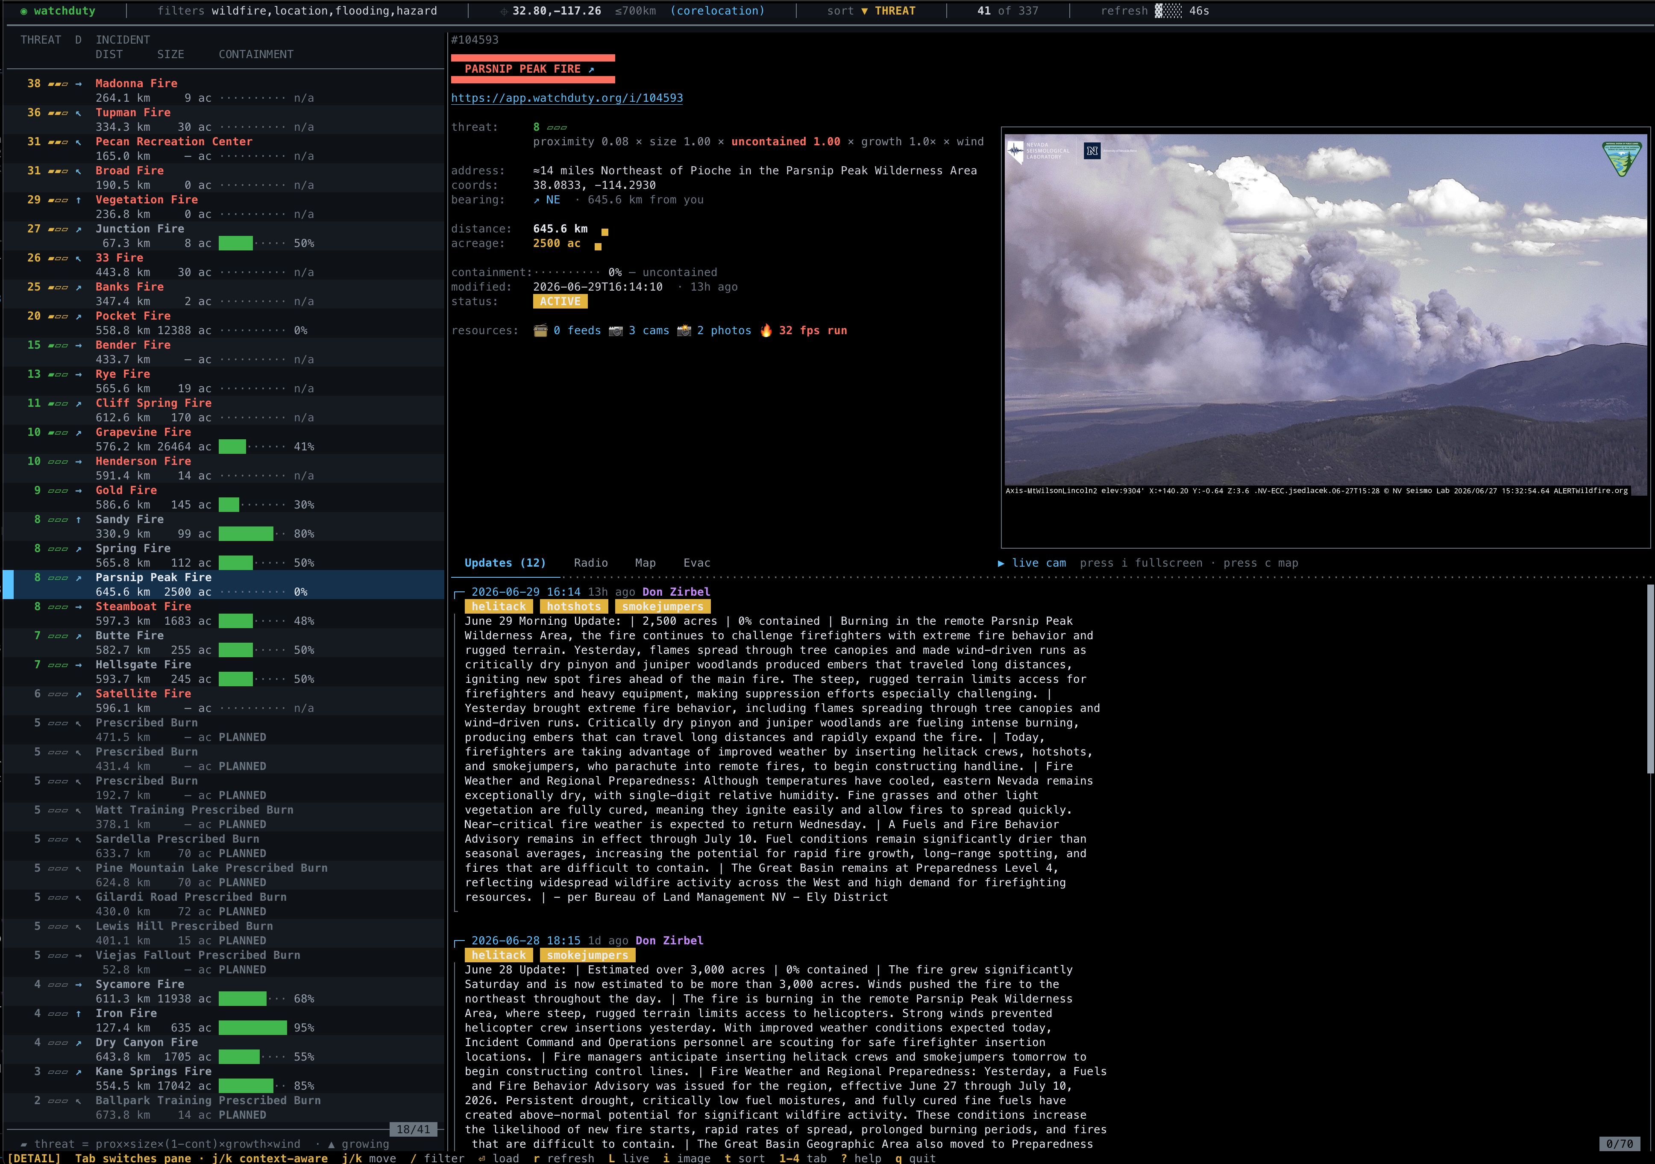
Task: Open the feeds resource icon
Action: tap(540, 330)
